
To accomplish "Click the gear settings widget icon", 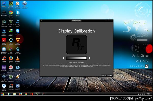I will coord(147,56).
